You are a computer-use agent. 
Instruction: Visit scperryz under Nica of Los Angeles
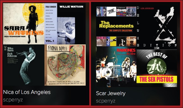pos(13,100)
